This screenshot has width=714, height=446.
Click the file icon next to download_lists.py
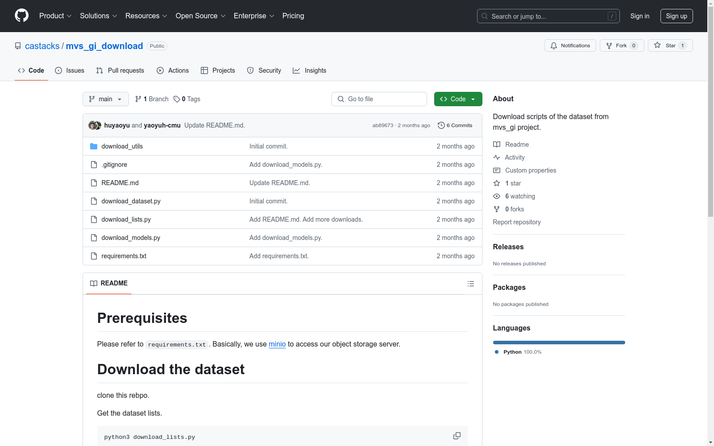[x=94, y=219]
